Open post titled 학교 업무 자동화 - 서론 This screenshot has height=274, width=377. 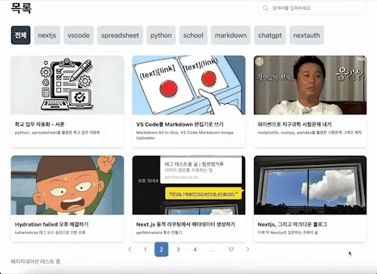click(40, 124)
